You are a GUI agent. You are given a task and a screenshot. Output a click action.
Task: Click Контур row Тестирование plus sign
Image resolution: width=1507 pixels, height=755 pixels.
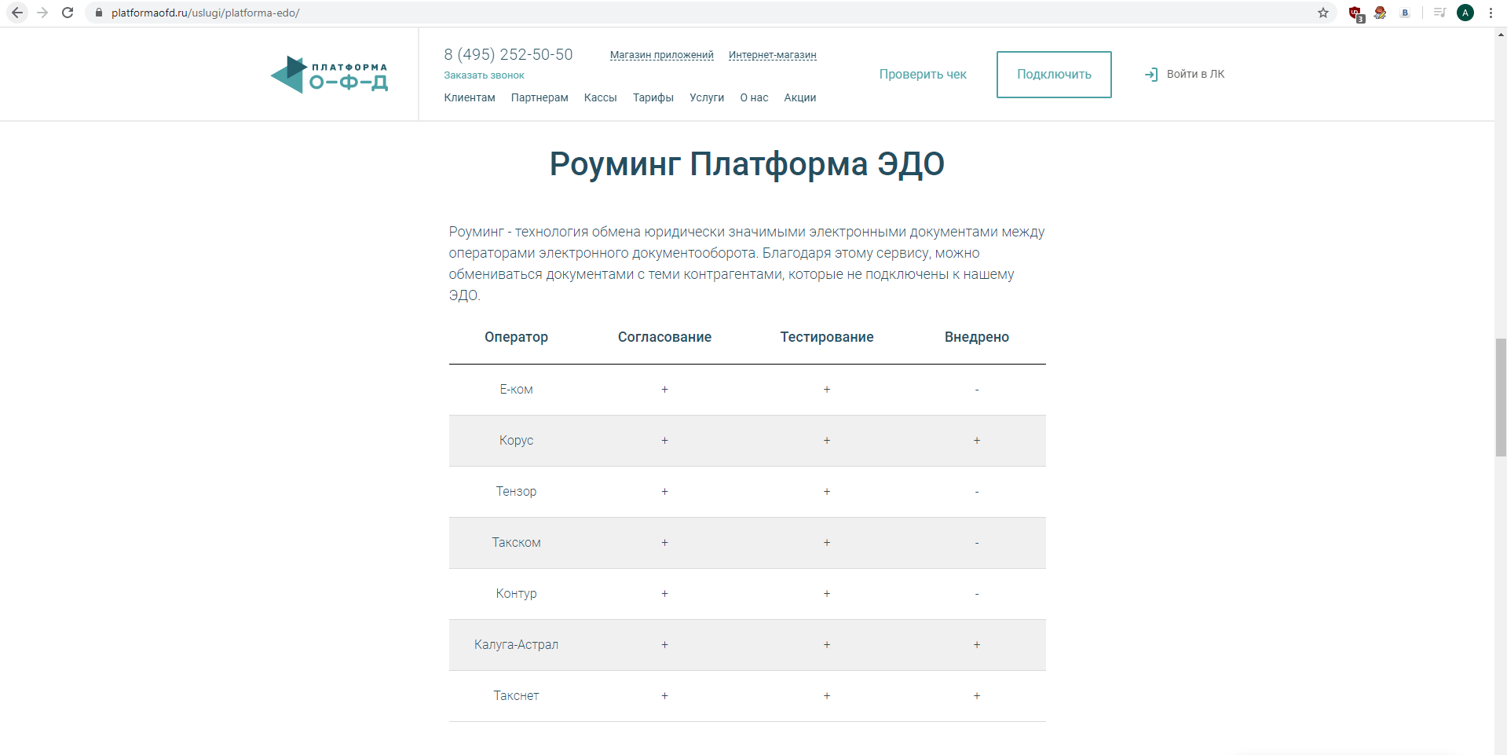827,594
